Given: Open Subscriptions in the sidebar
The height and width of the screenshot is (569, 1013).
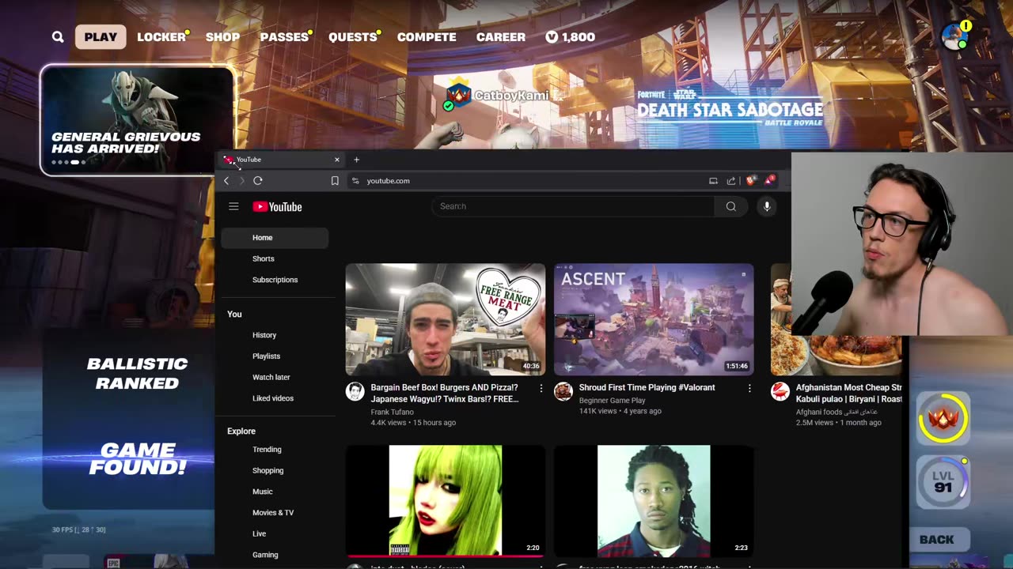Looking at the screenshot, I should point(275,280).
